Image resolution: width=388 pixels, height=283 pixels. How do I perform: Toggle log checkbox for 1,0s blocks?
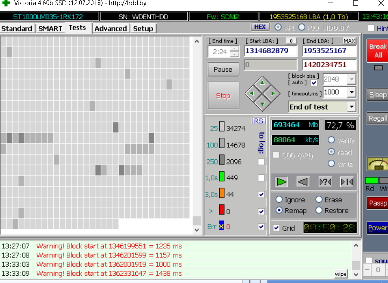pos(261,178)
